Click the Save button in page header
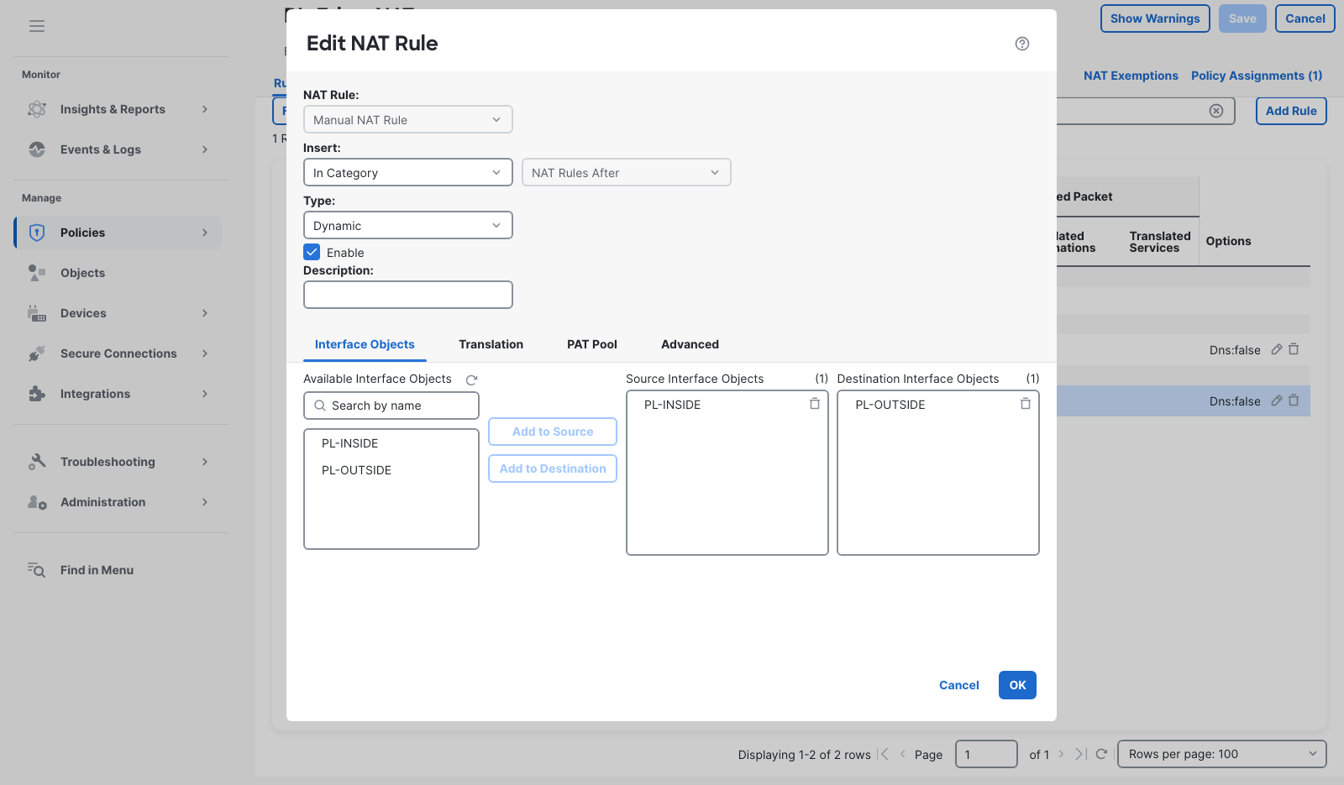The image size is (1344, 785). pos(1242,18)
